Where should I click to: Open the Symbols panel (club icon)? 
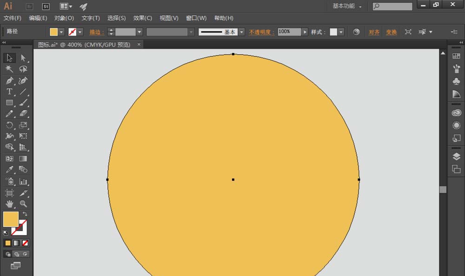[x=457, y=81]
